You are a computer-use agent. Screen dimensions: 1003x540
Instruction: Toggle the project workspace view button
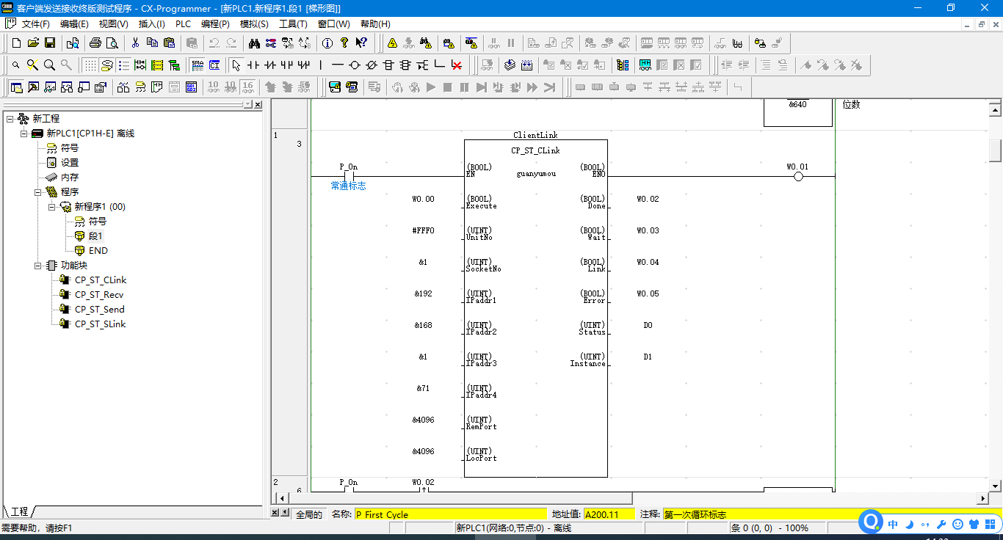16,87
